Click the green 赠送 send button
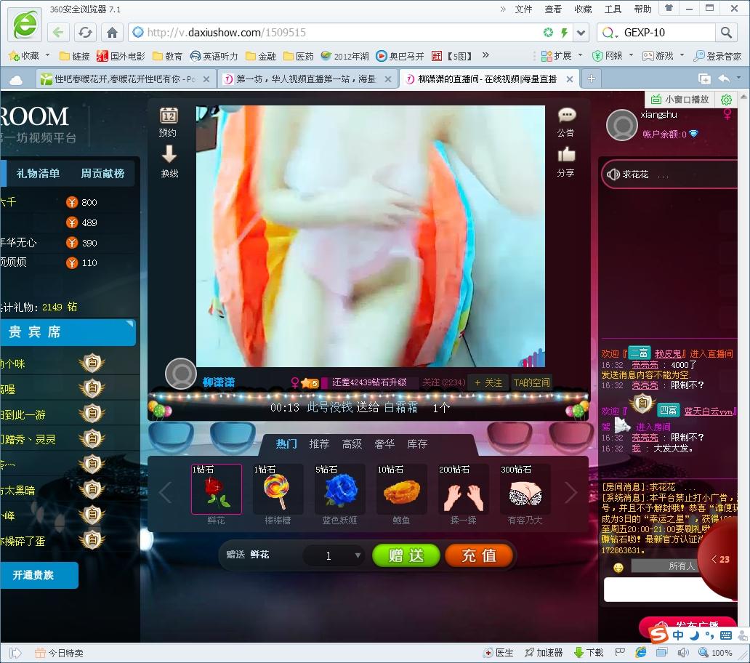Viewport: 750px width, 663px height. click(x=406, y=555)
